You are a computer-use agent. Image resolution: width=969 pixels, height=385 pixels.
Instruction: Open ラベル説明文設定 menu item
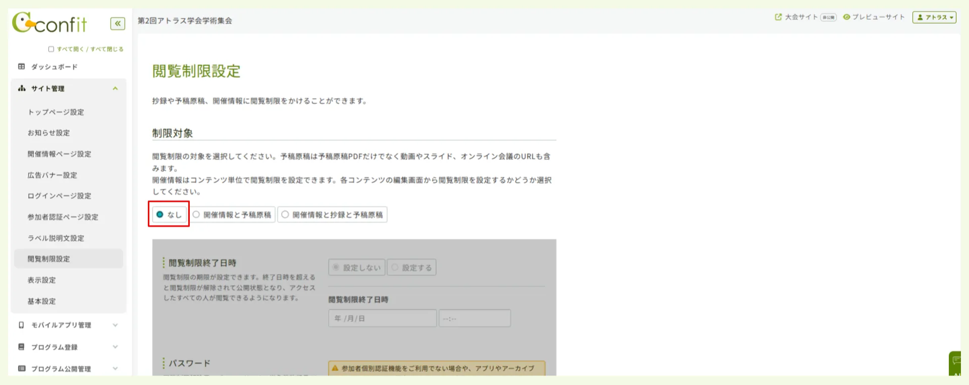click(x=56, y=238)
